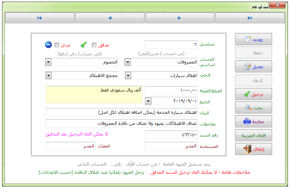Click the date field ٢٠١٩/٠٩/٠١
The height and width of the screenshot is (187, 290).
(174, 101)
